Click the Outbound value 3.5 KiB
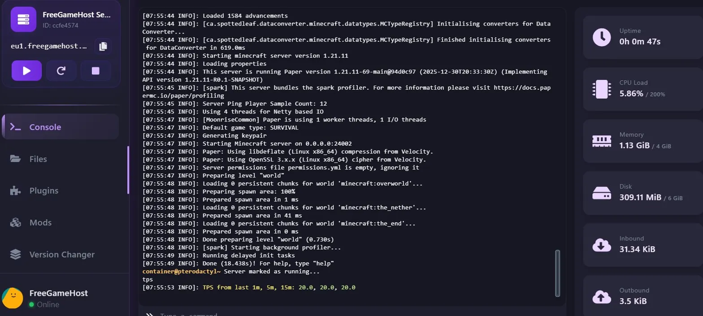This screenshot has width=703, height=316. 633,301
